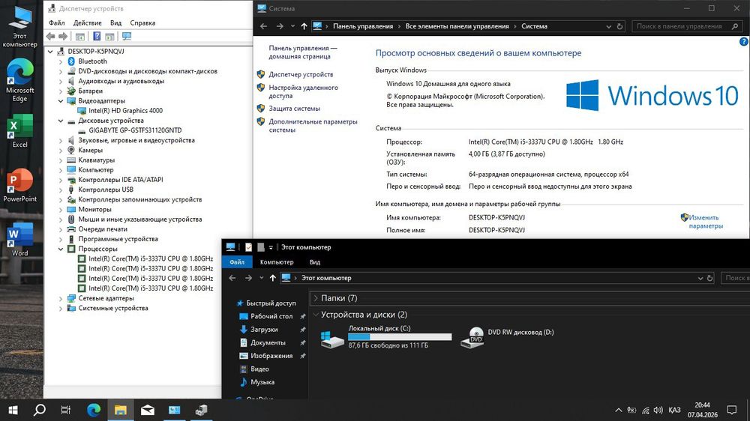The image size is (750, 421).
Task: Open Mail app from taskbar
Action: pos(147,410)
